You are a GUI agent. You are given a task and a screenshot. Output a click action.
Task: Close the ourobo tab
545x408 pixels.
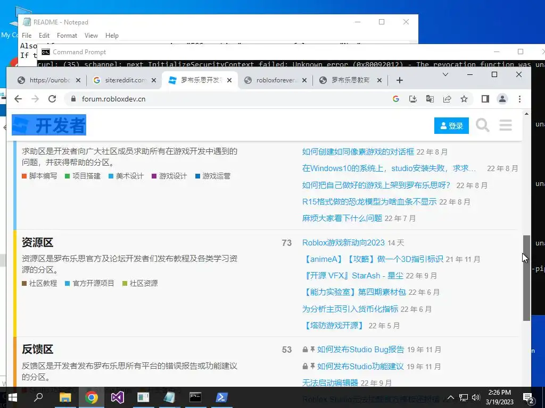[78, 80]
